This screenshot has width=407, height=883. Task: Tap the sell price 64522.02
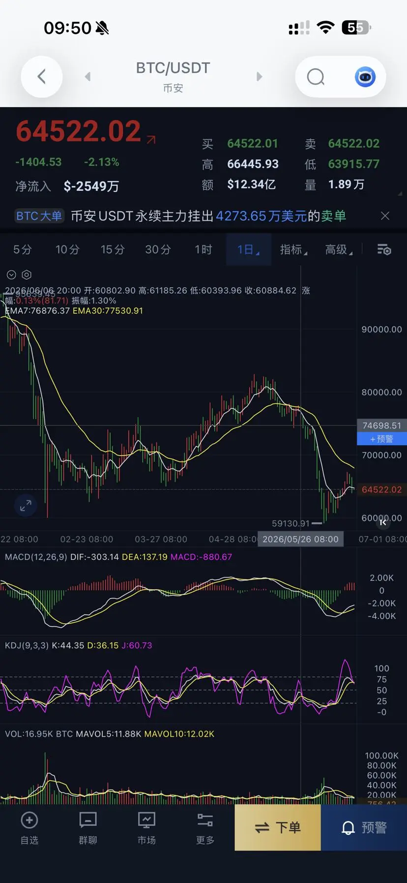[x=354, y=144]
